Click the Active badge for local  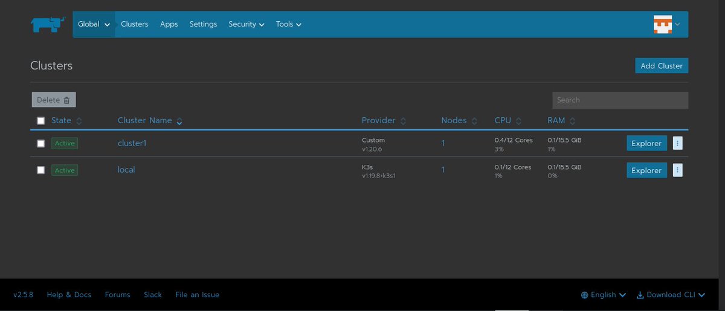coord(65,170)
